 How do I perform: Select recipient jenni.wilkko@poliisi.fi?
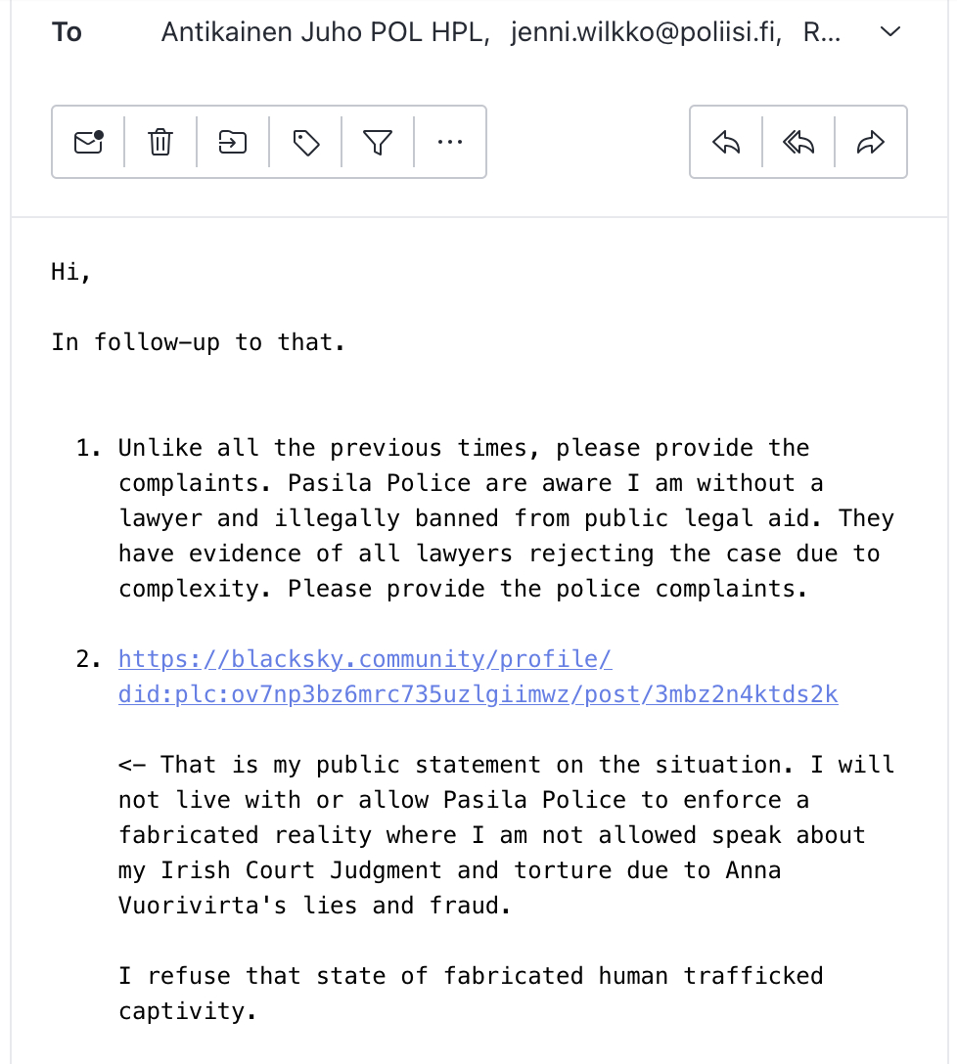pyautogui.click(x=646, y=32)
